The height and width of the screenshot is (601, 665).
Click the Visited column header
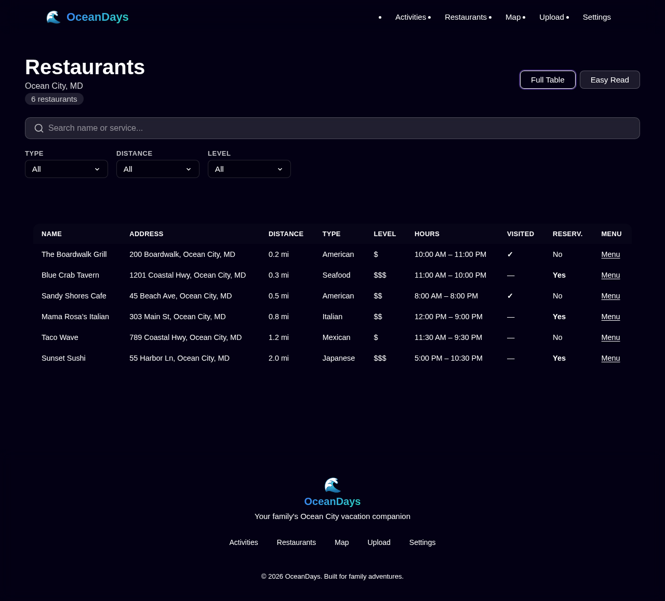[x=521, y=234]
